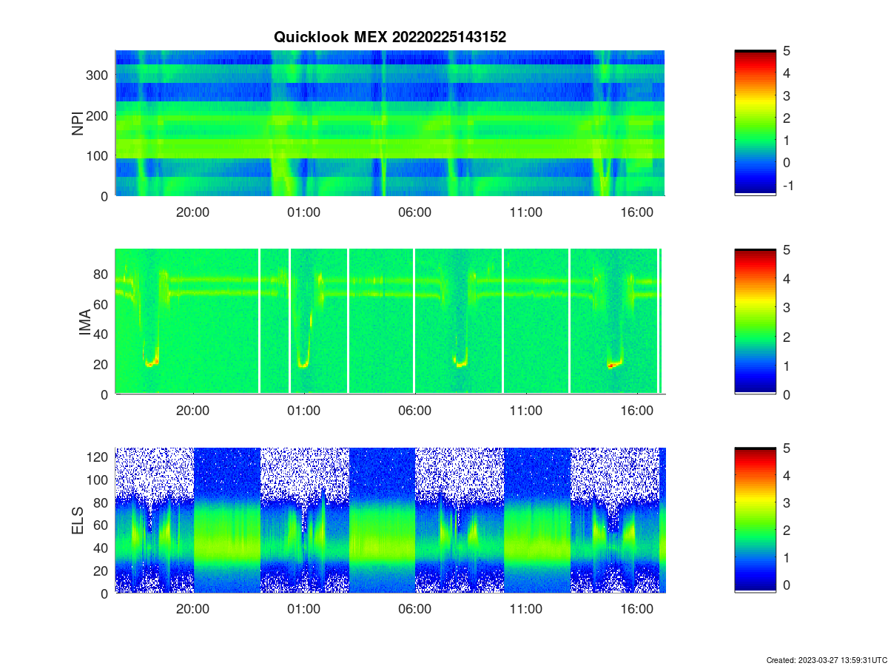Click the Created 2023-03-27 13:59:31UTC timestamp

pyautogui.click(x=826, y=660)
